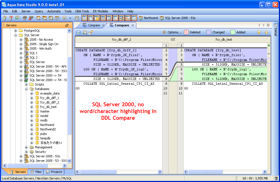
Task: Click the calculator-style tool icon in main toolbar
Action: point(77,18)
